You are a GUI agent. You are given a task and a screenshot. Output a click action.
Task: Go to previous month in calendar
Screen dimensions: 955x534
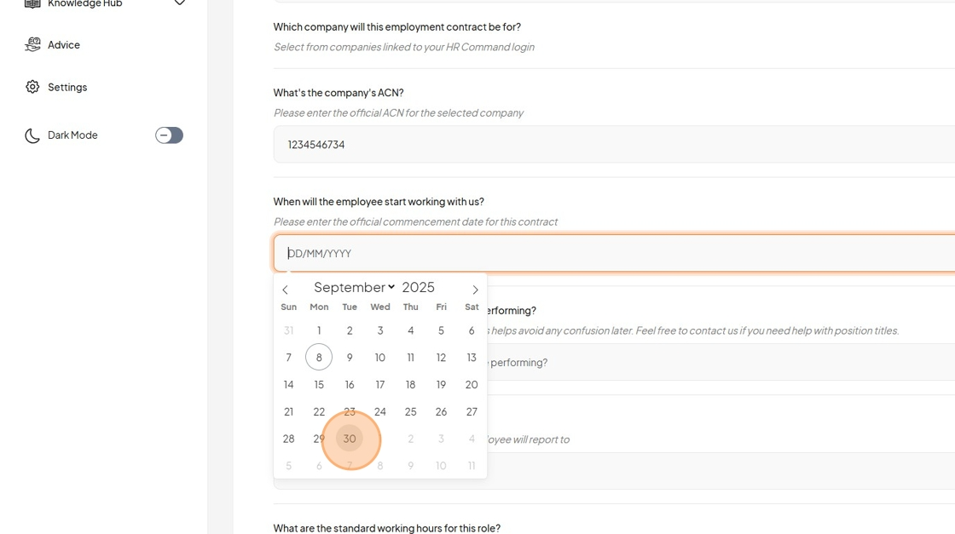285,290
